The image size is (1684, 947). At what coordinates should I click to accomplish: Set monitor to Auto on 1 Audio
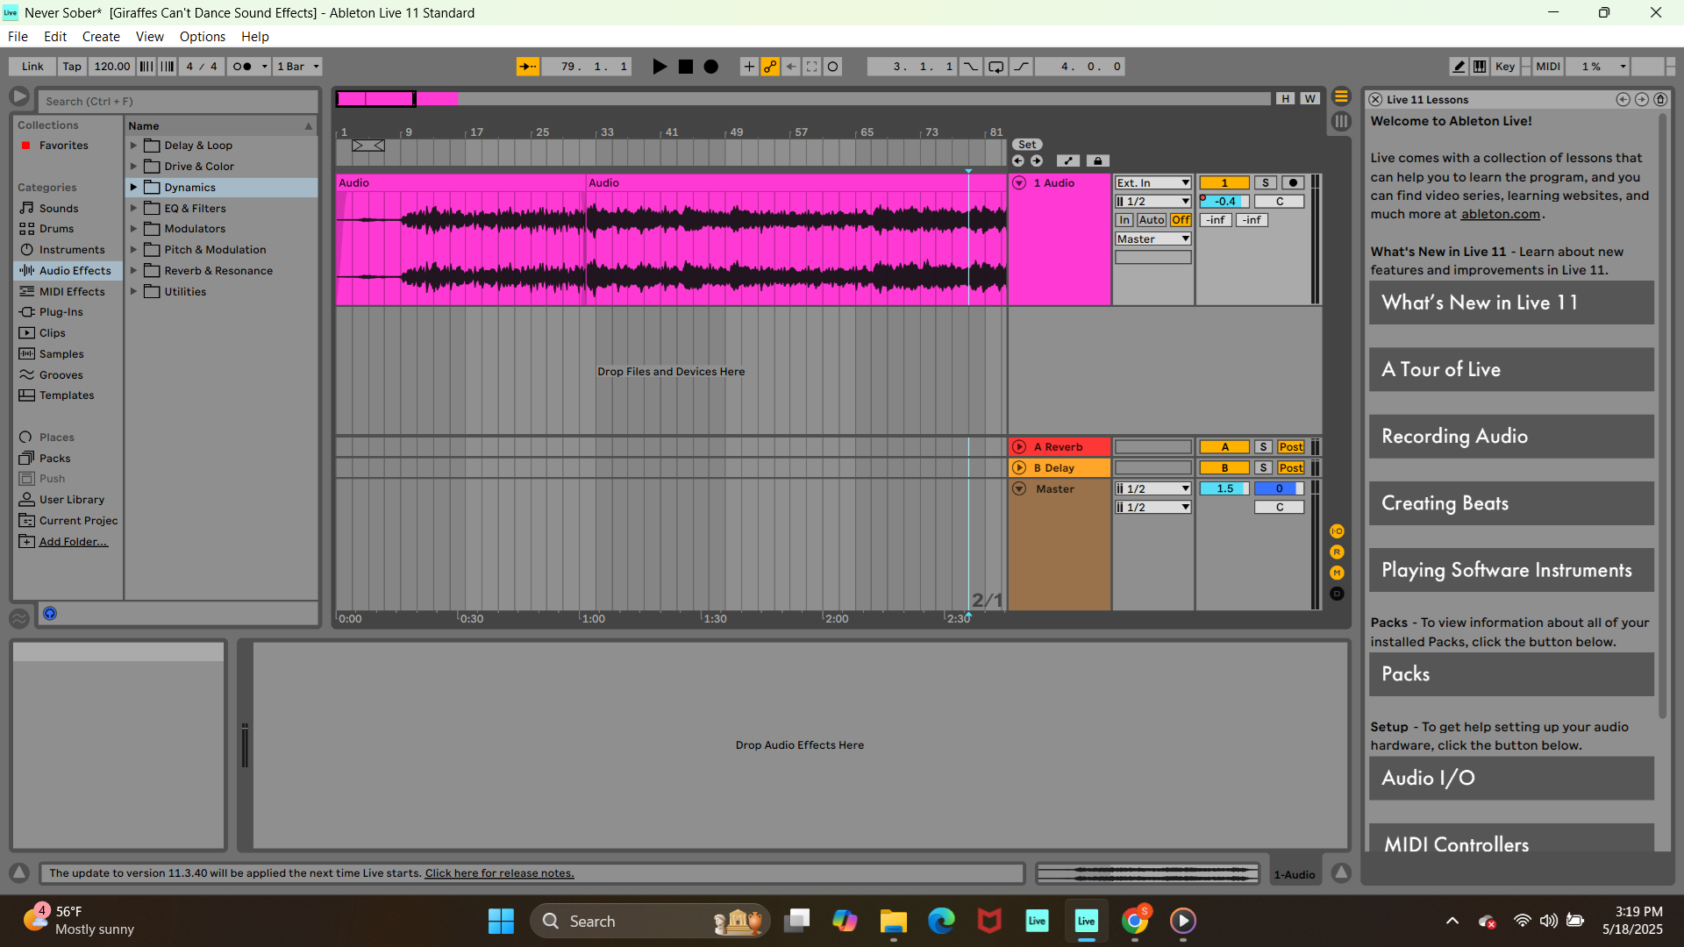click(x=1152, y=220)
